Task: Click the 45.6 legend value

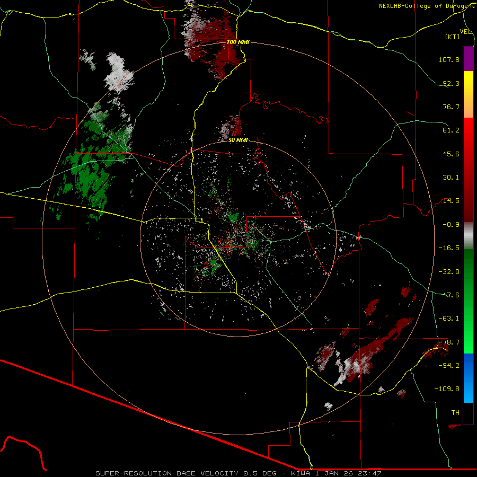Action: click(451, 154)
